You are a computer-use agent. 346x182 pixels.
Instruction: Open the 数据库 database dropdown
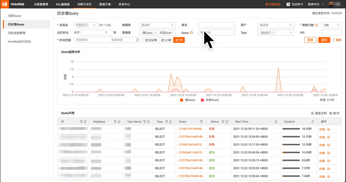click(x=157, y=25)
